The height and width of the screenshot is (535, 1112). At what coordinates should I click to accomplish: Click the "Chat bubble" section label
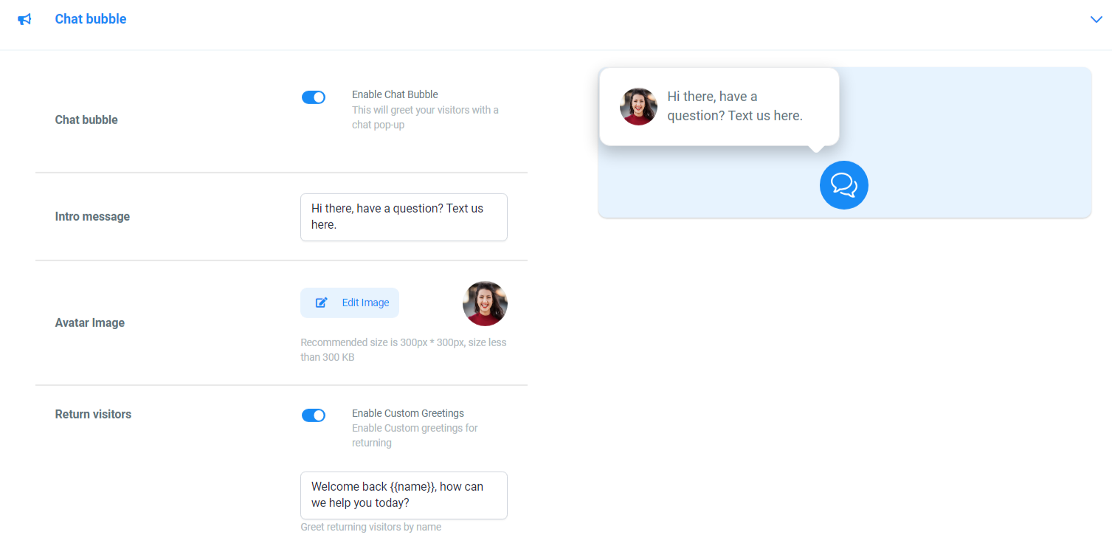pos(86,120)
